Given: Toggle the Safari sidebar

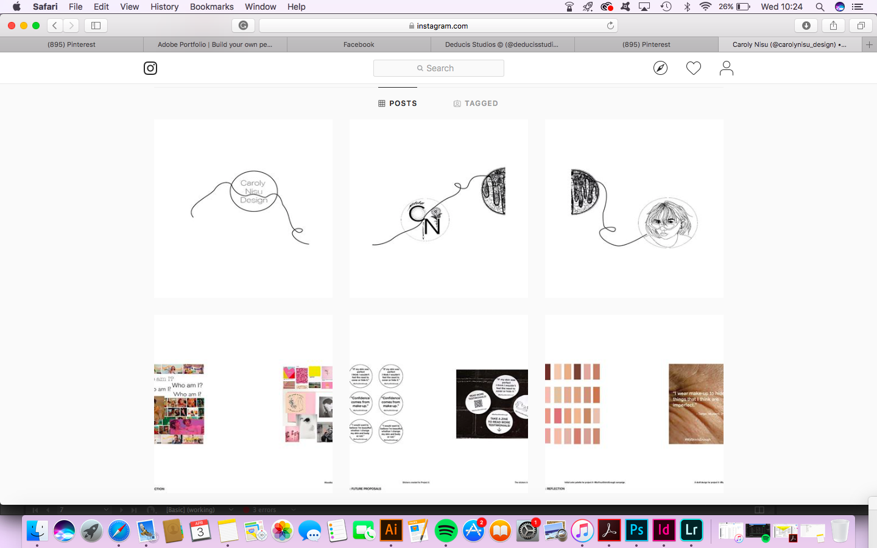Looking at the screenshot, I should [x=96, y=26].
